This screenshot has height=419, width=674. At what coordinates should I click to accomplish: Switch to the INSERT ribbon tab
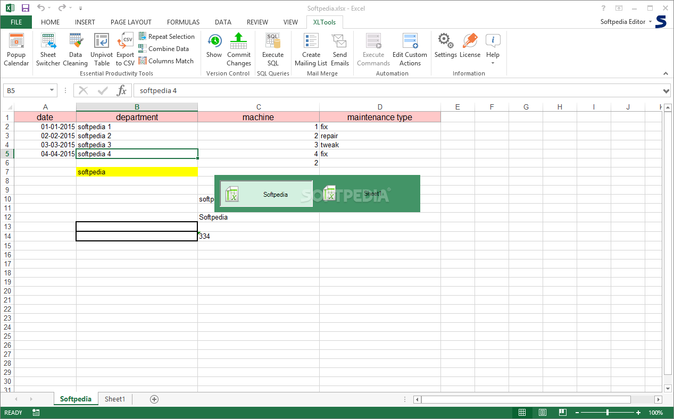click(85, 22)
